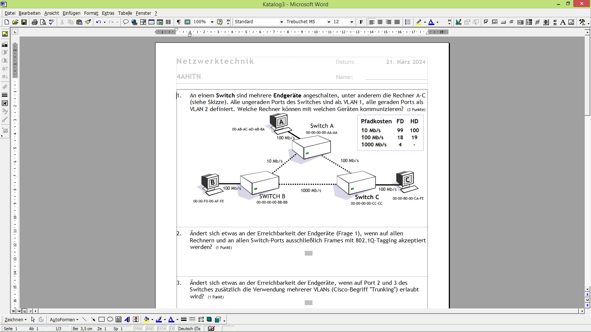Open Tables and Borders toolbar icon
Image resolution: width=591 pixels, height=332 pixels.
(143, 22)
